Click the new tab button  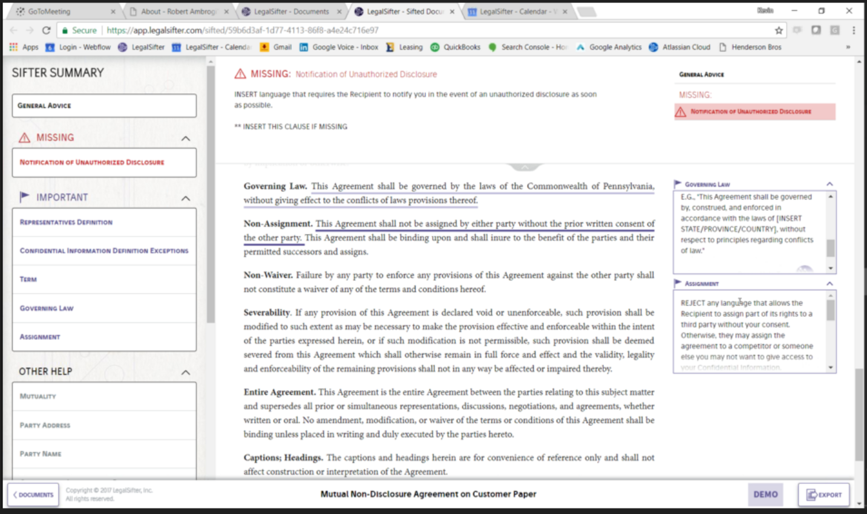(x=586, y=11)
